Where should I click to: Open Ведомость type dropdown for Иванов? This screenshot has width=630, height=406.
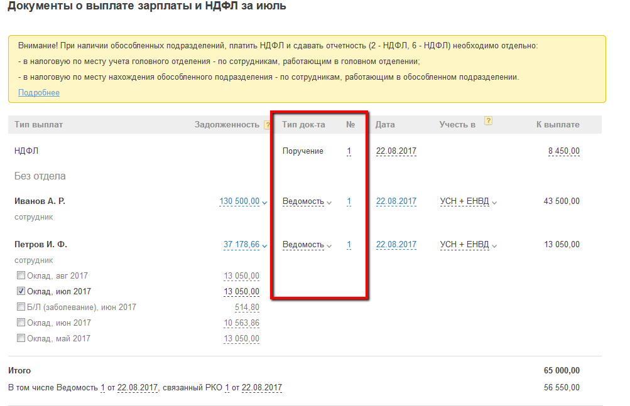click(329, 203)
